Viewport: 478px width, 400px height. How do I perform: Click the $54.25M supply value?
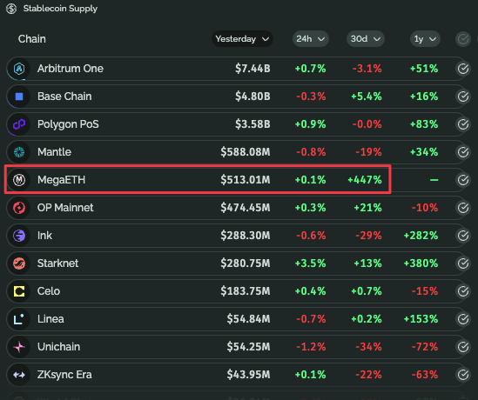point(248,347)
